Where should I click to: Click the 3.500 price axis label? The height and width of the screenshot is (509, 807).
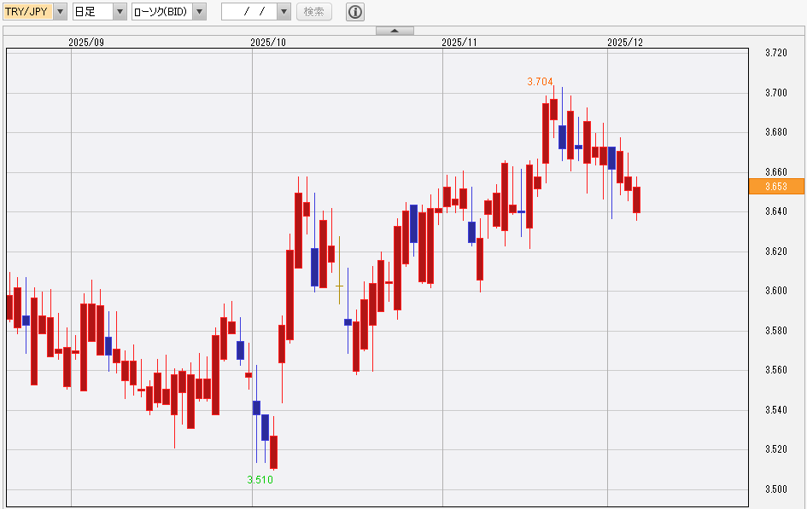[776, 489]
